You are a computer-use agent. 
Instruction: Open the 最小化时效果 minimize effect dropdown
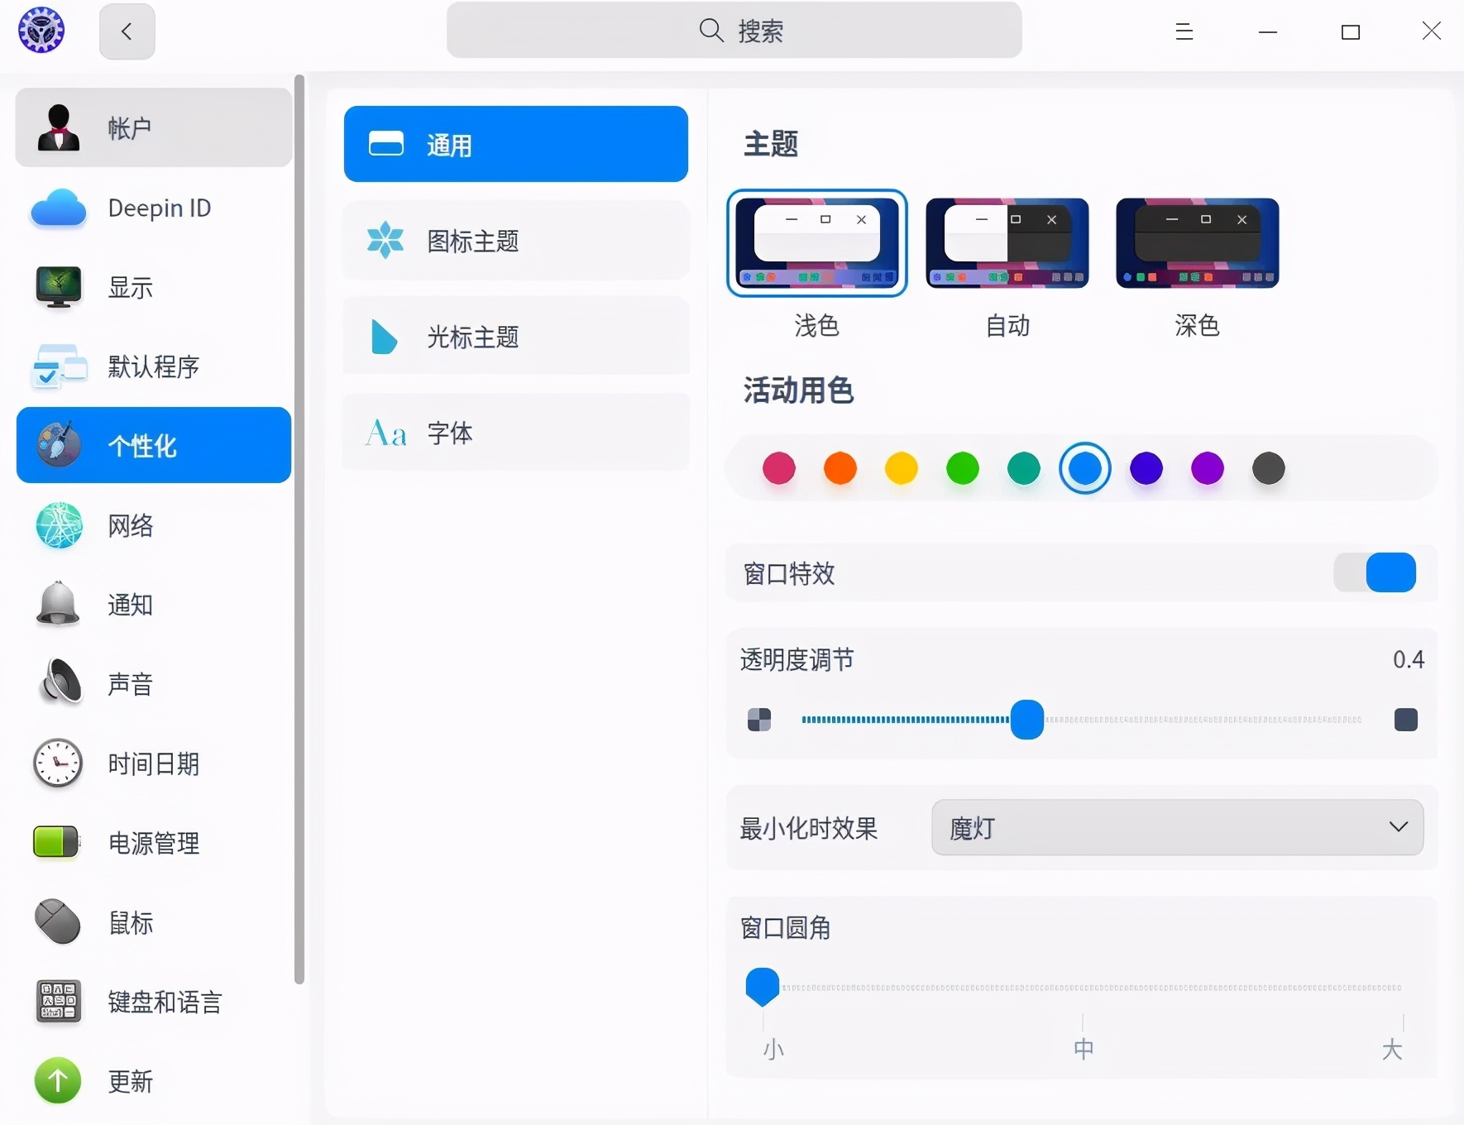tap(1176, 828)
